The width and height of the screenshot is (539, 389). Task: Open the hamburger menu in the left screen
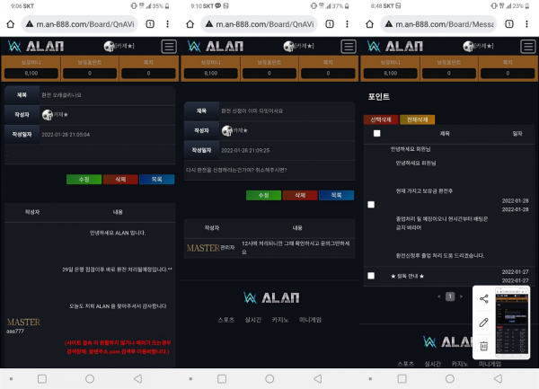[x=169, y=47]
